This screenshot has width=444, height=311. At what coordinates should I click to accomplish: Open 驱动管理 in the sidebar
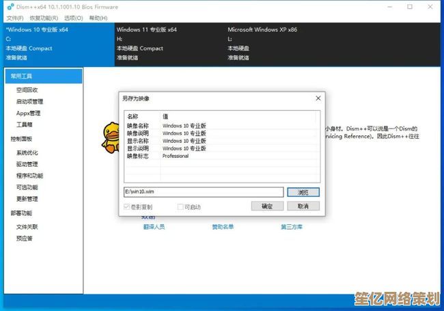point(27,164)
